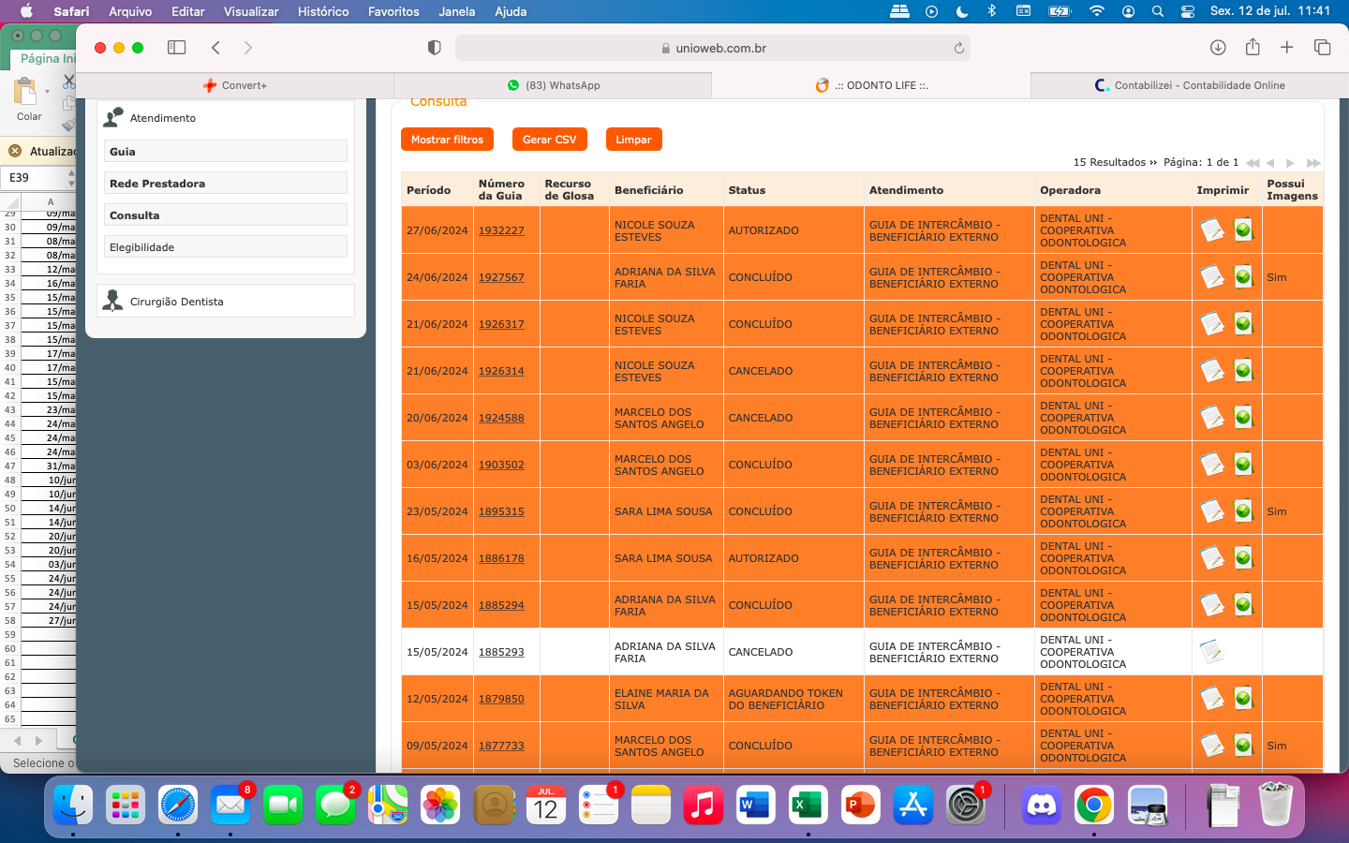Click print icon for guia 1932227
The width and height of the screenshot is (1349, 843).
coord(1212,229)
